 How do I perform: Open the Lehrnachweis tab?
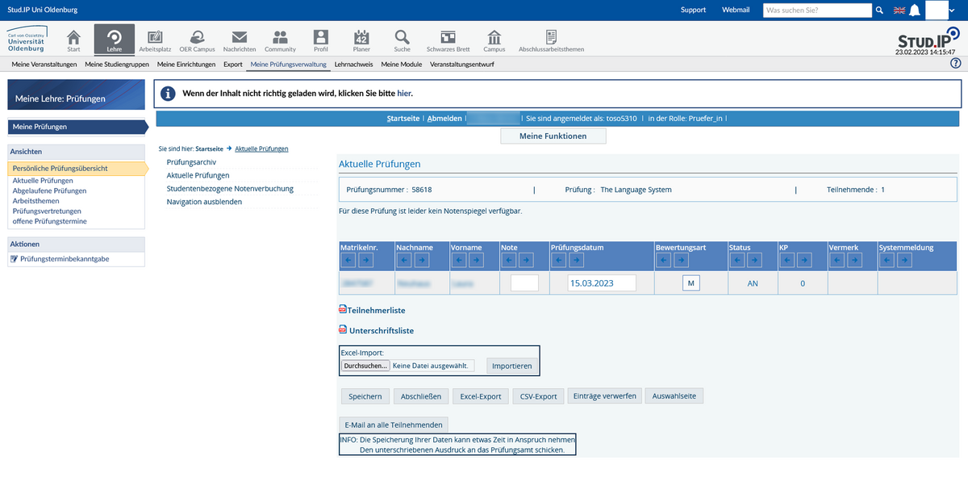click(x=354, y=64)
